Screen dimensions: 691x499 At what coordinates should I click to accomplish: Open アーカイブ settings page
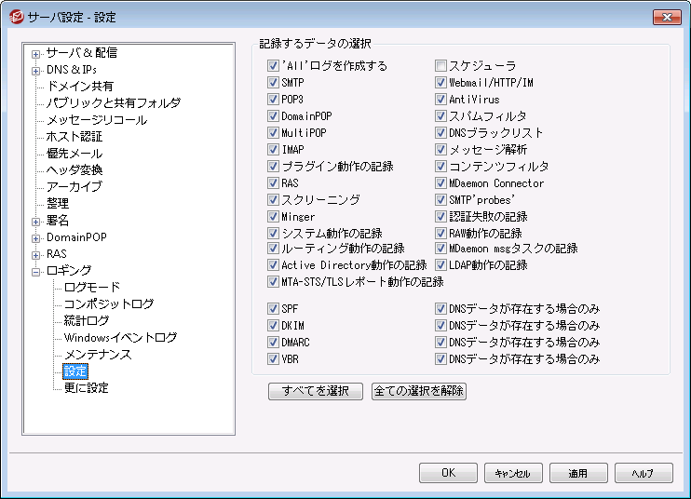coord(75,187)
